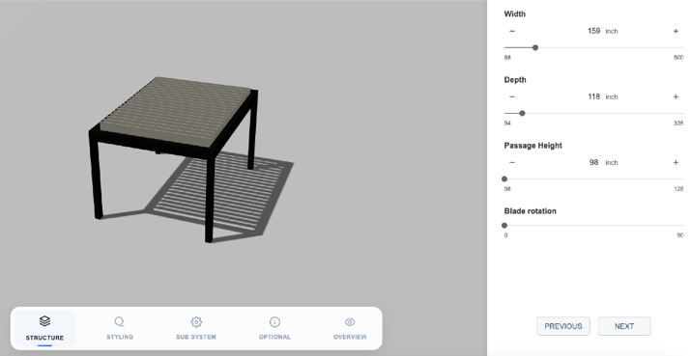The width and height of the screenshot is (691, 356).
Task: Open the Sub System gear icon
Action: coord(196,321)
